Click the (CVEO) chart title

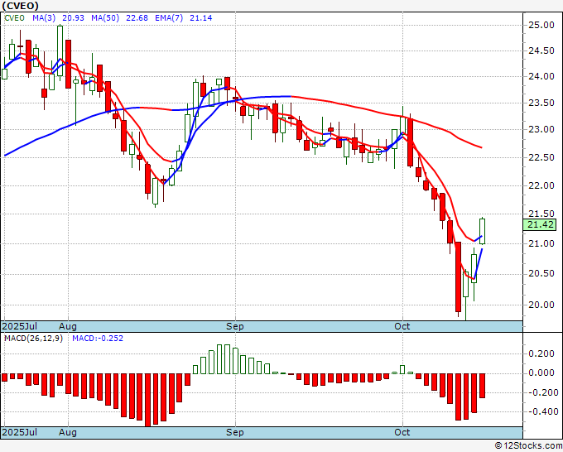(x=21, y=5)
